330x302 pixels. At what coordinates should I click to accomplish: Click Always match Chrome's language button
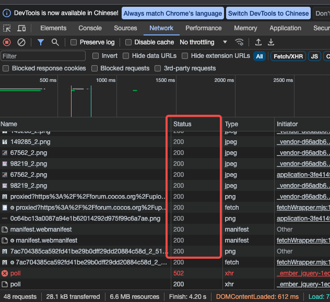click(173, 13)
